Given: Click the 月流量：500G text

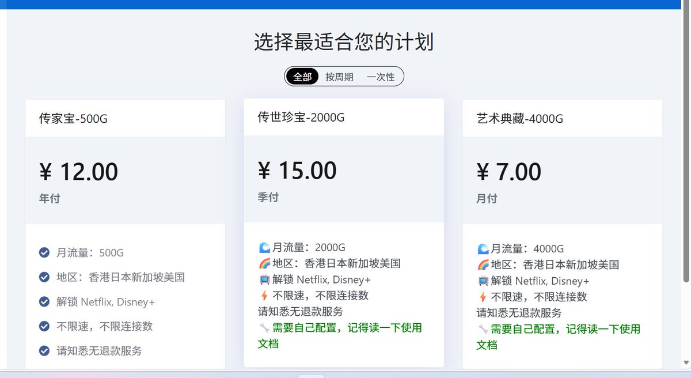Looking at the screenshot, I should pos(90,252).
